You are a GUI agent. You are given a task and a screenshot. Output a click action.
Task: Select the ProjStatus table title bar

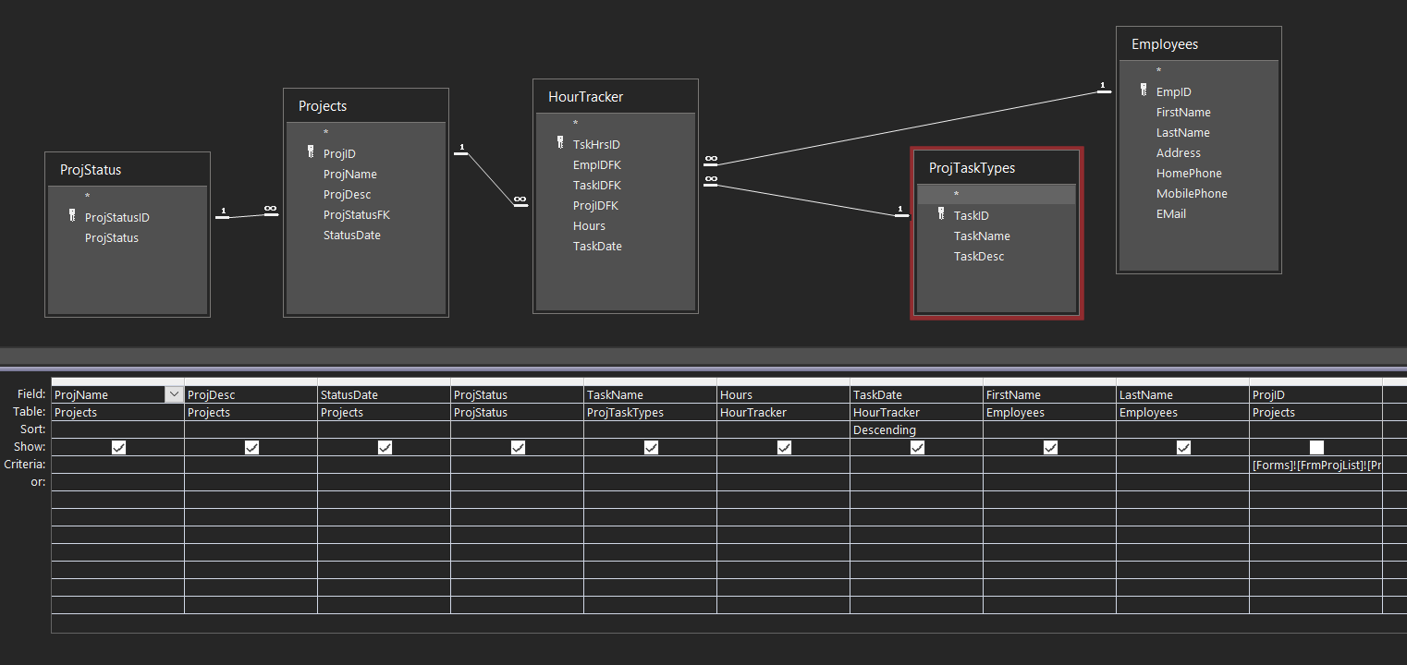point(128,170)
